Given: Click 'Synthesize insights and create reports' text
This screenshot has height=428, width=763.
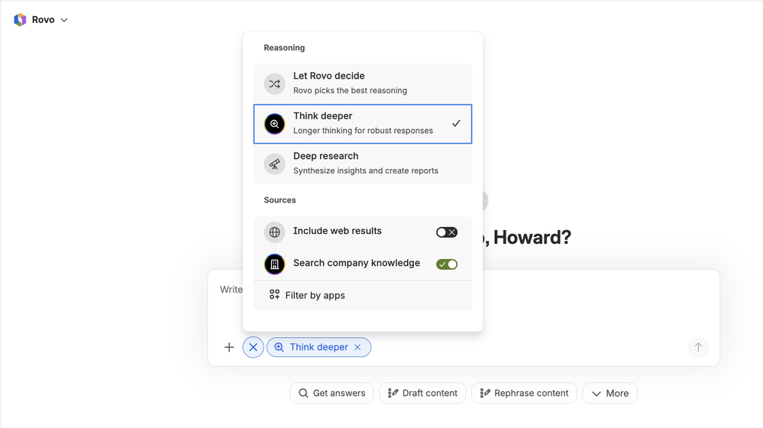Looking at the screenshot, I should [x=365, y=170].
